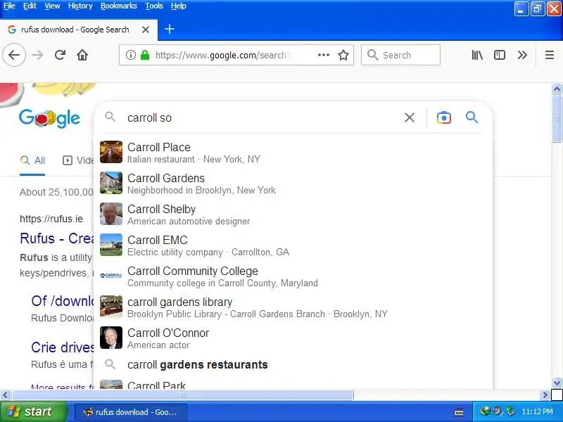Open the Tools menu
Viewport: 563px width, 422px height.
[x=154, y=6]
